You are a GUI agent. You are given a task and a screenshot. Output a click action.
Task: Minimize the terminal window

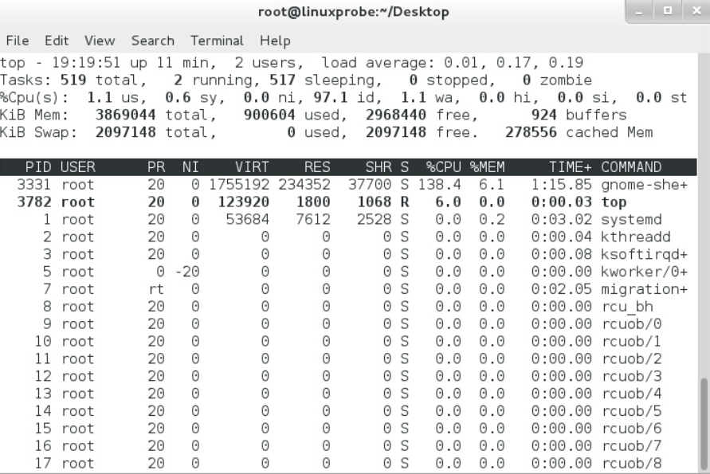(x=639, y=11)
